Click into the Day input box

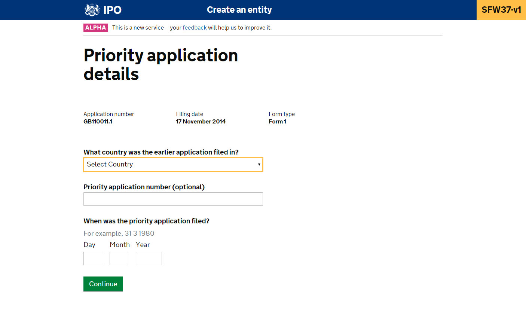coord(93,259)
